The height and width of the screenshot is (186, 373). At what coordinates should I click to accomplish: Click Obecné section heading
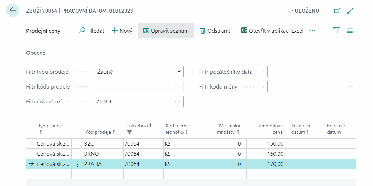click(x=36, y=53)
